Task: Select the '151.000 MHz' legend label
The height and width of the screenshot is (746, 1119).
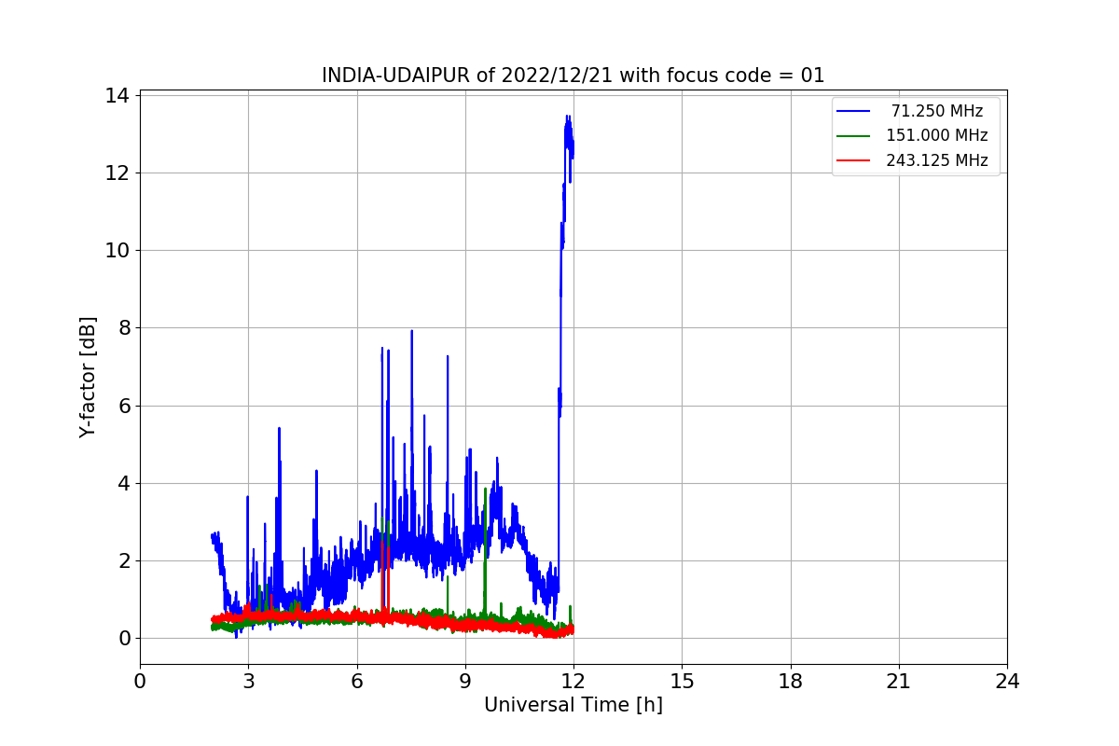Action: pyautogui.click(x=937, y=135)
